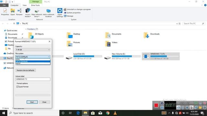Expand the address bar history dropdown

177,24
